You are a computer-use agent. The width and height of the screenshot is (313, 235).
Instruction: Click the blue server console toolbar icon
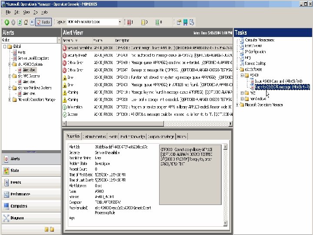coord(186,22)
